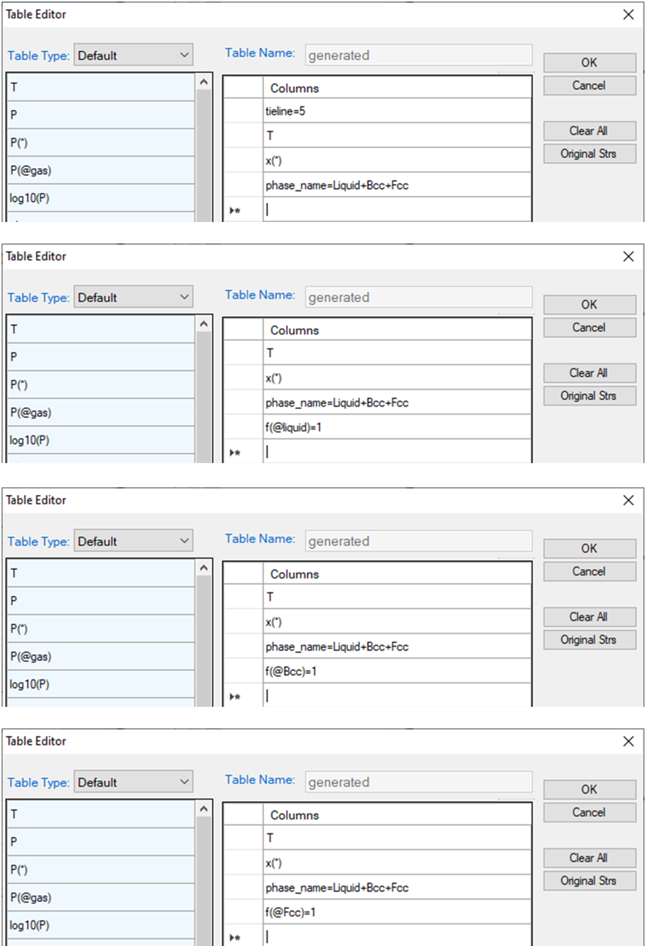Select the f(@Fcc)=1 column entry
Screen dimensions: 646x946
(x=396, y=912)
